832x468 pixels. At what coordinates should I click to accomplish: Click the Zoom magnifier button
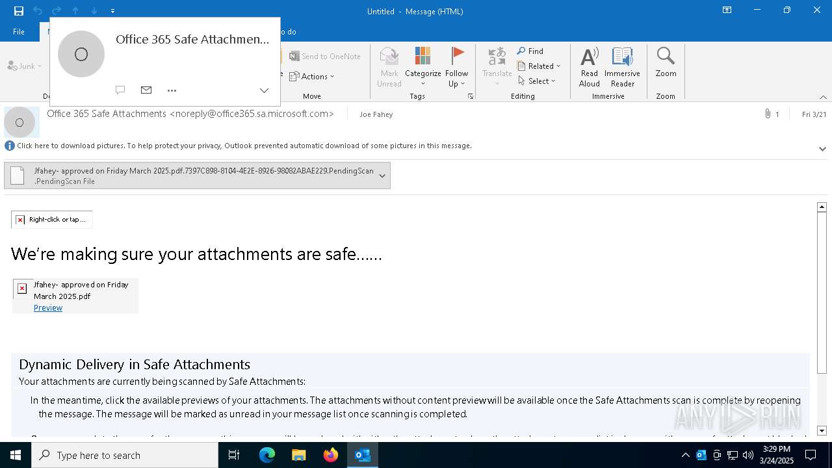[x=666, y=62]
